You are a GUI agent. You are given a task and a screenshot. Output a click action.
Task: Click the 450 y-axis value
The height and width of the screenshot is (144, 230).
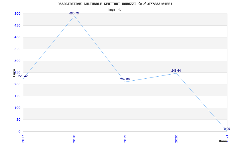(x=17, y=25)
